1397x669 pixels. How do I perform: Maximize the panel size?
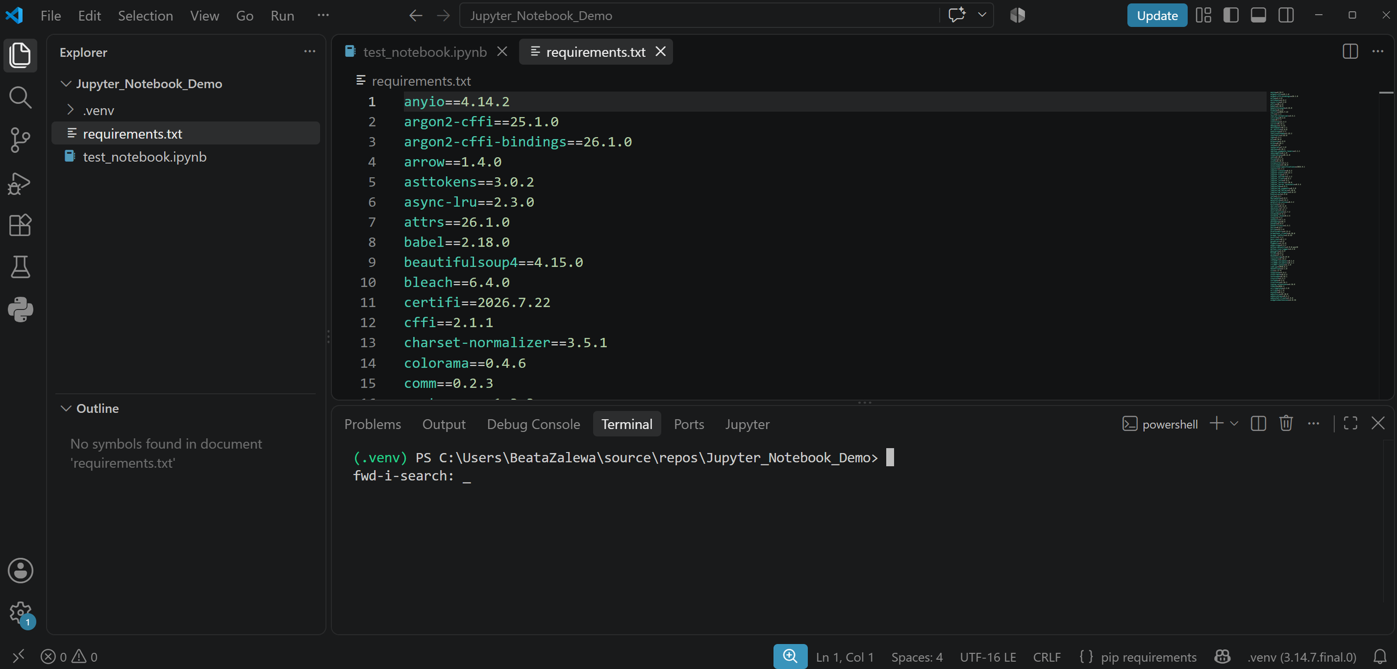(1351, 424)
